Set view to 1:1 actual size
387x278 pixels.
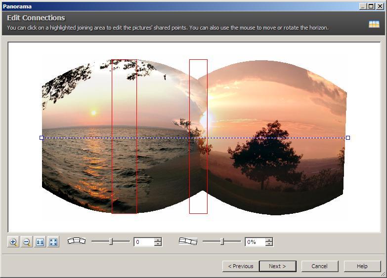(x=40, y=242)
